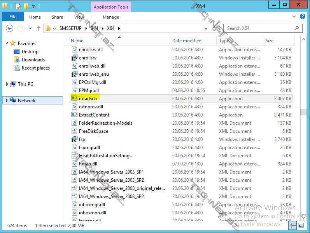
Task: Click the FreeDiskSpace XML document icon
Action: 74,131
